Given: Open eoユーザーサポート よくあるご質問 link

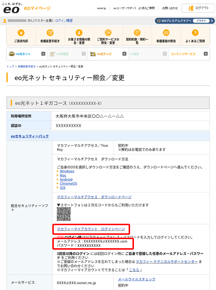Looking at the screenshot, I should [134, 8].
